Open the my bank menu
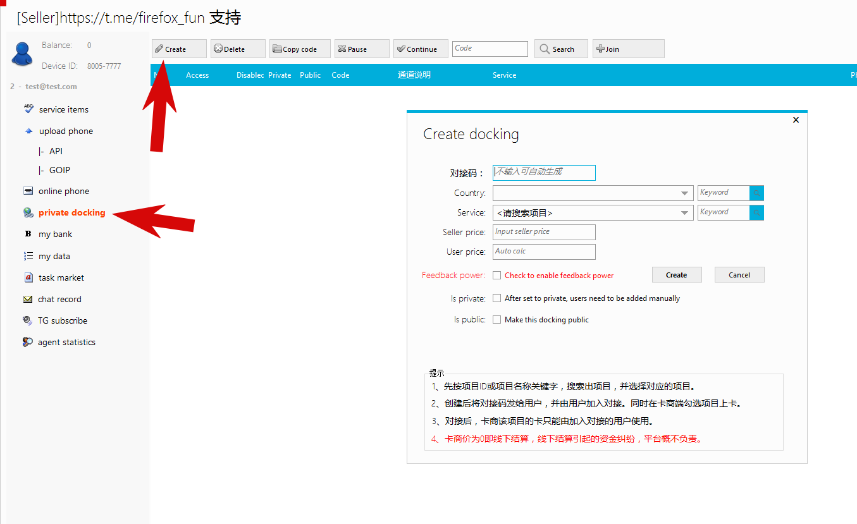857x524 pixels. point(56,234)
